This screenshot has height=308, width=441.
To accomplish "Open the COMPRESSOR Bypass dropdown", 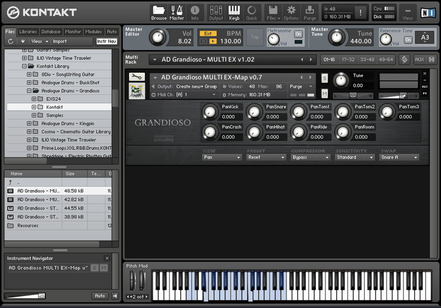I will coord(311,158).
